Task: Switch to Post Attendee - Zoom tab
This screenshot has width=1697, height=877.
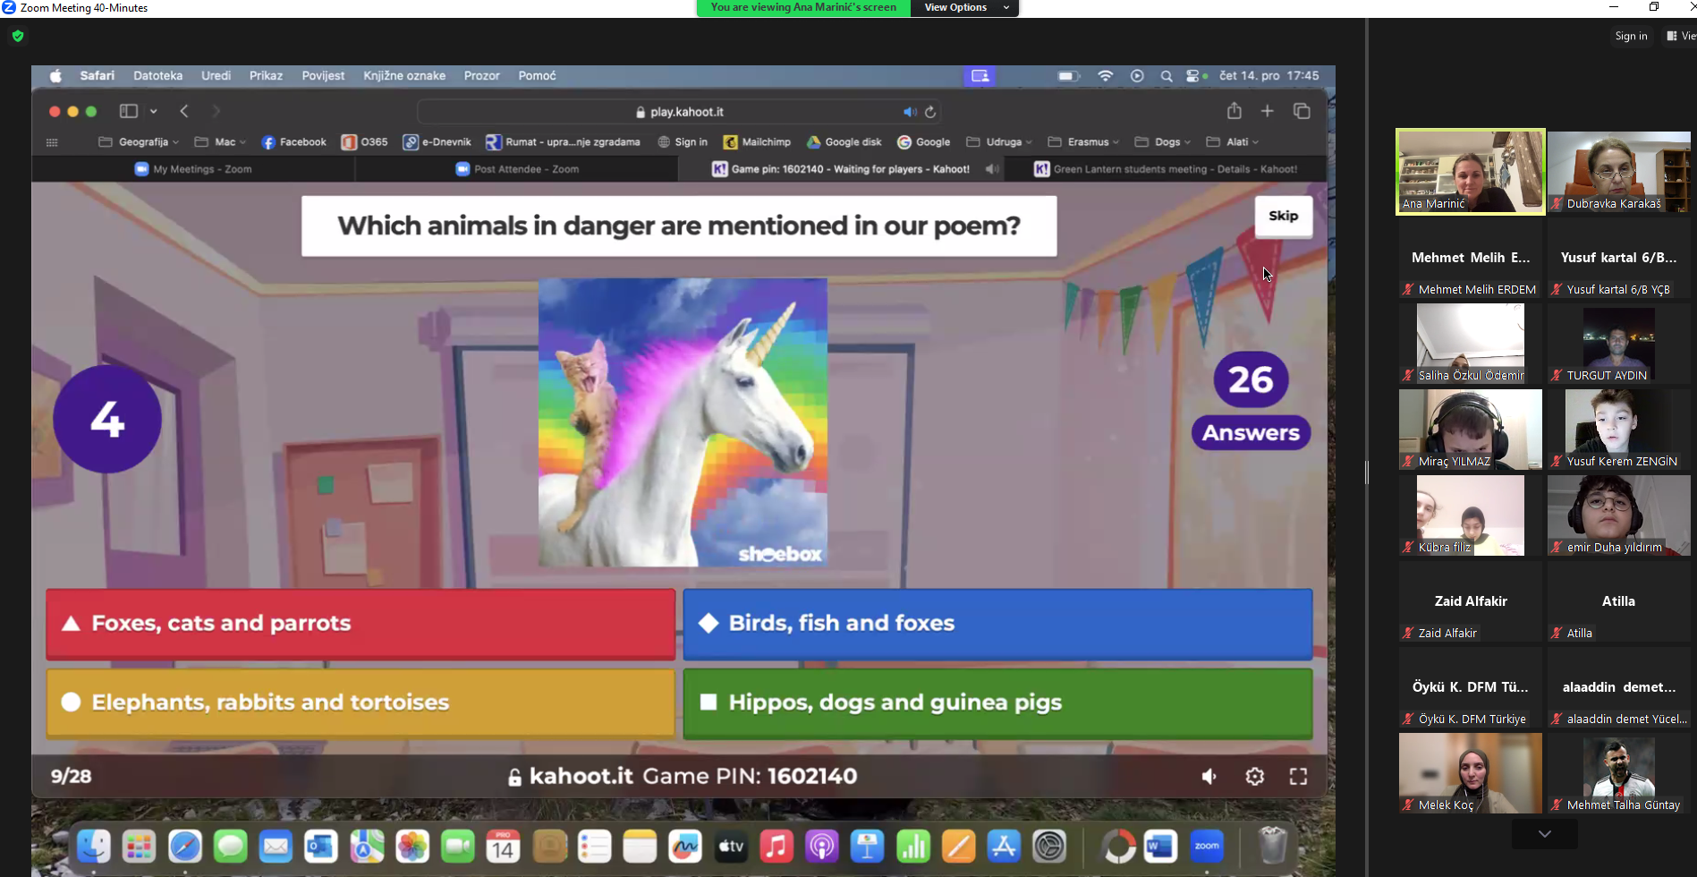Action: tap(517, 169)
